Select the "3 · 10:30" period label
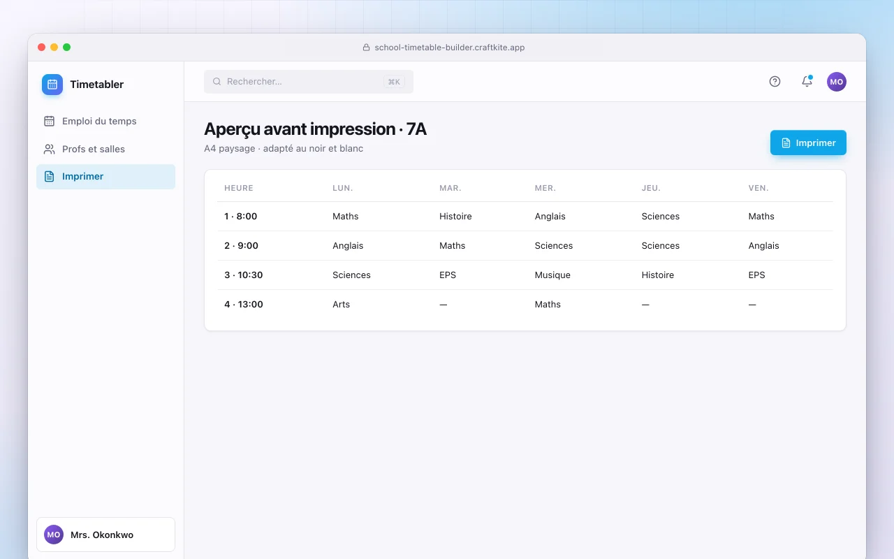The width and height of the screenshot is (894, 559). [244, 275]
